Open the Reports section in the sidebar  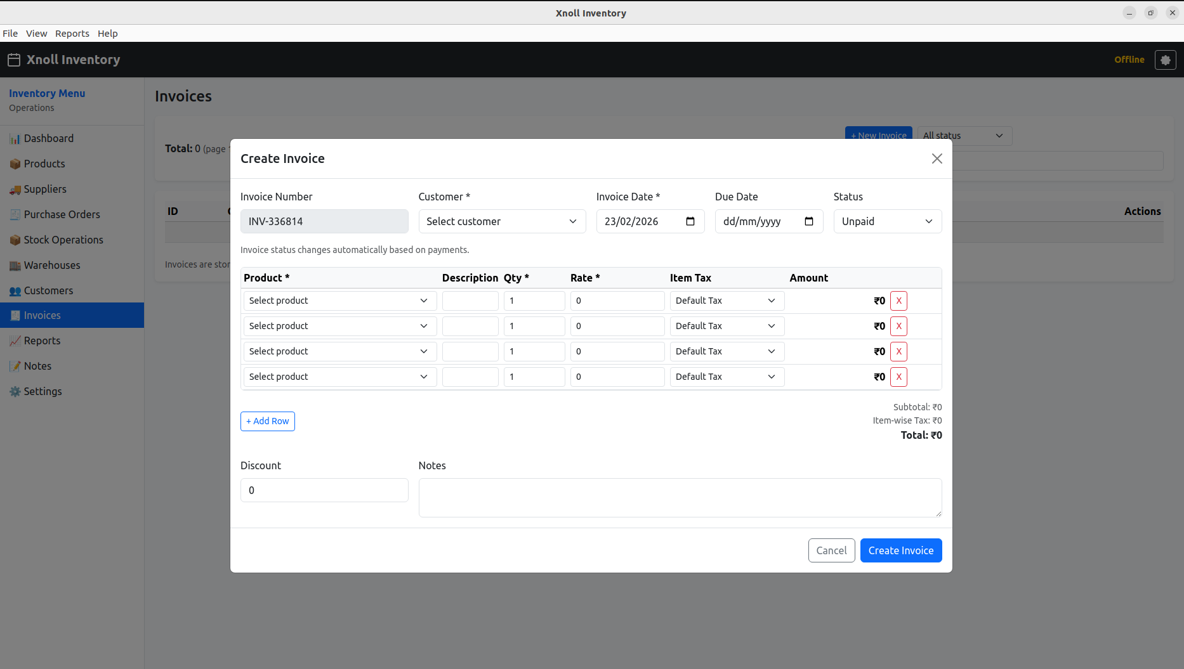(x=41, y=341)
